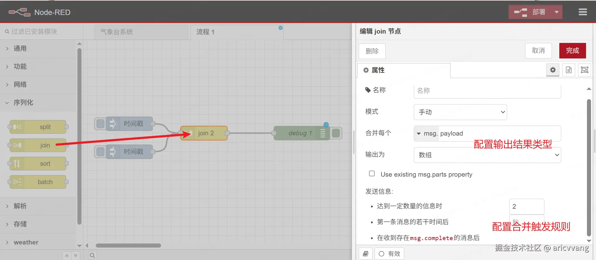This screenshot has width=596, height=260.
Task: Select the sort node in palette
Action: tap(38, 164)
